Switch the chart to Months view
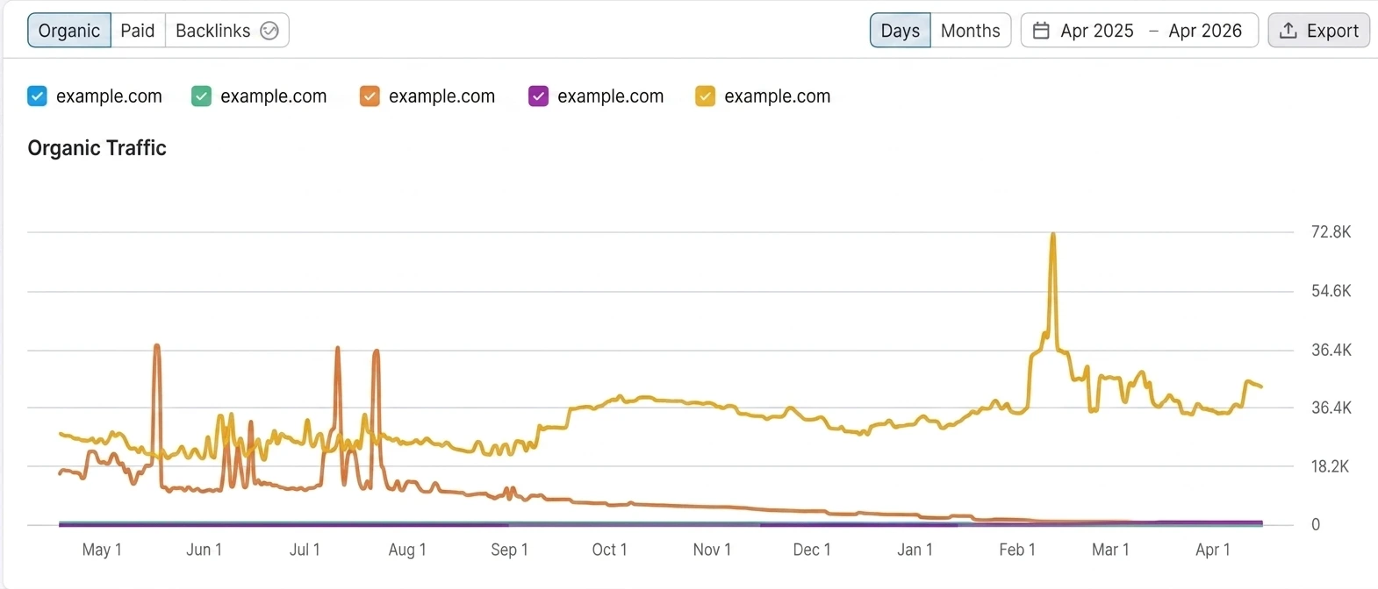Image resolution: width=1378 pixels, height=589 pixels. coord(971,30)
